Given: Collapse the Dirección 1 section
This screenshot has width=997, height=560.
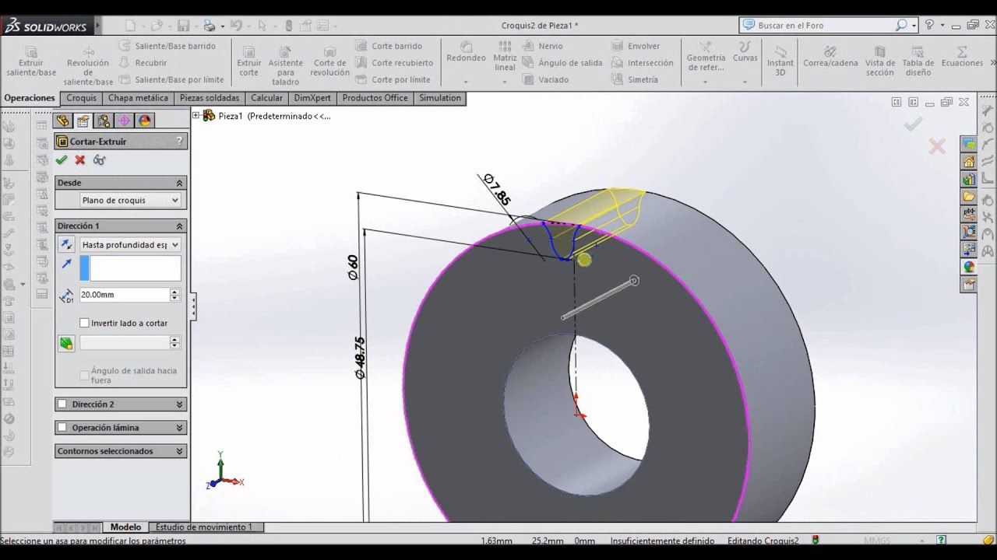Looking at the screenshot, I should (179, 226).
